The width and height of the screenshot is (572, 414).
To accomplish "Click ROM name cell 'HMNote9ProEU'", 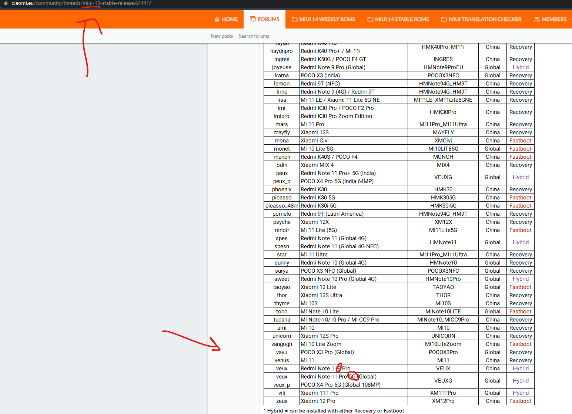I will [443, 67].
